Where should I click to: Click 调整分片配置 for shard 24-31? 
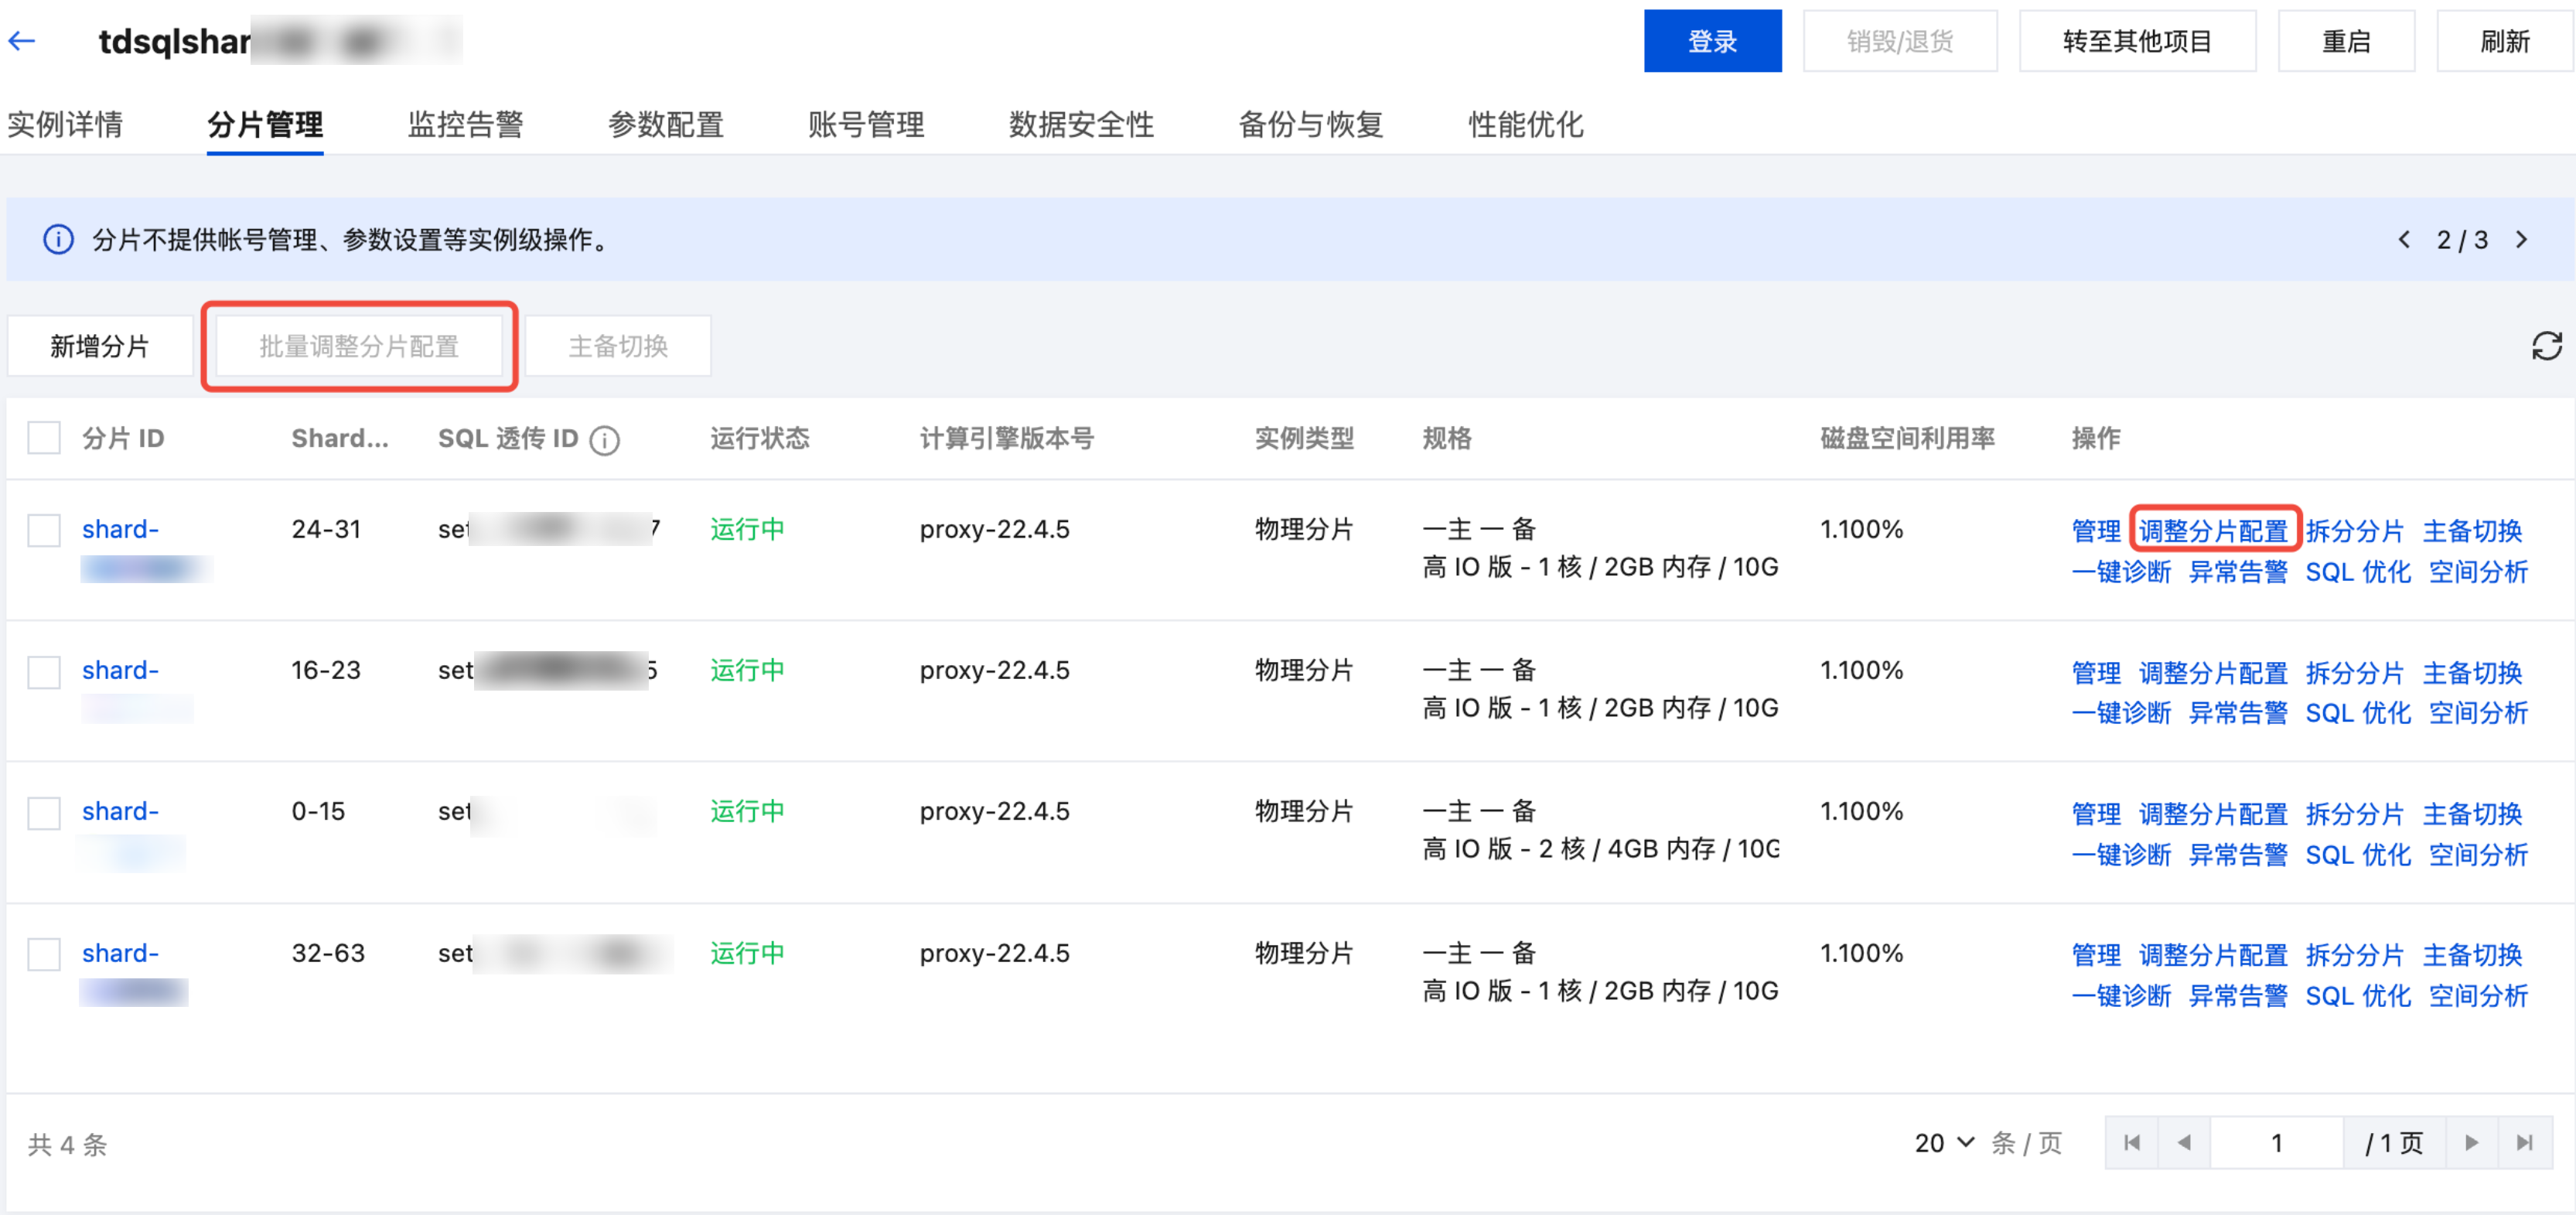point(2213,530)
